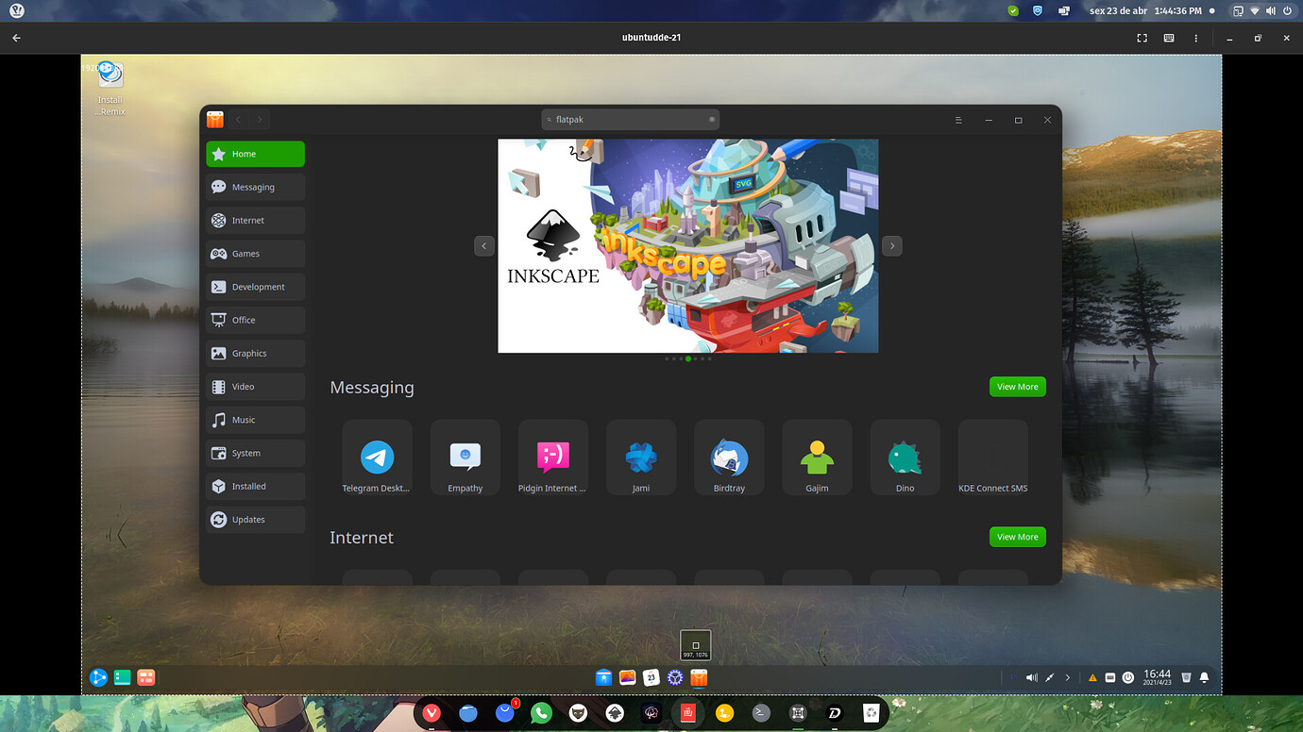Expand the Deepin tray arrow

click(x=1068, y=677)
